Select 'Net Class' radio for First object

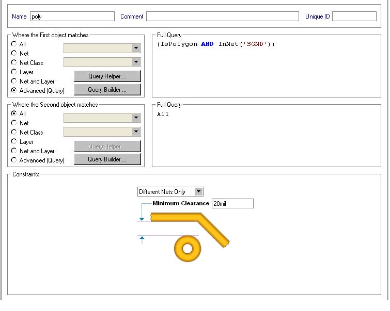pos(14,62)
